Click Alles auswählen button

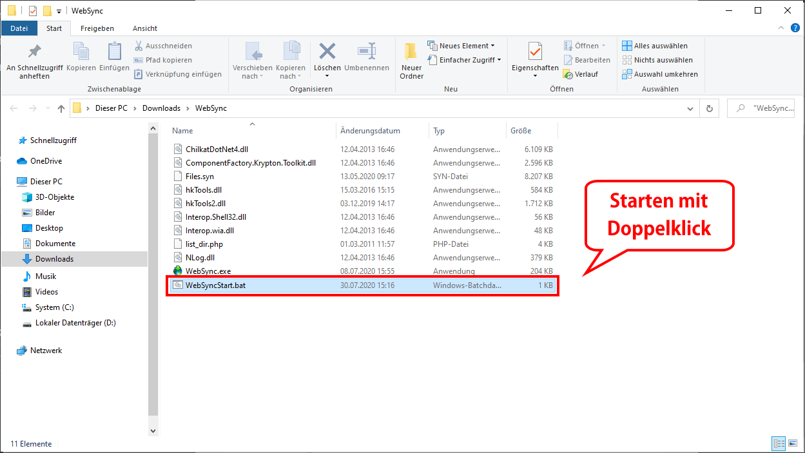(655, 46)
